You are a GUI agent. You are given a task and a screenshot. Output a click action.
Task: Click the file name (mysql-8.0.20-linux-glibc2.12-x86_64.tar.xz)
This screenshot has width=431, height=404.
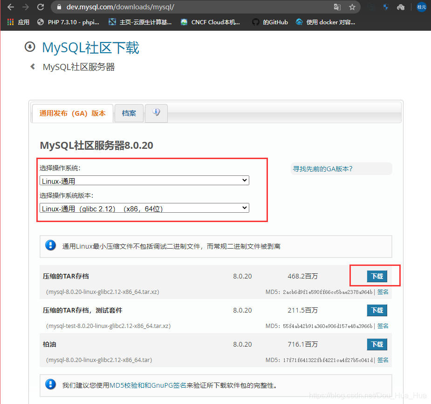click(103, 292)
